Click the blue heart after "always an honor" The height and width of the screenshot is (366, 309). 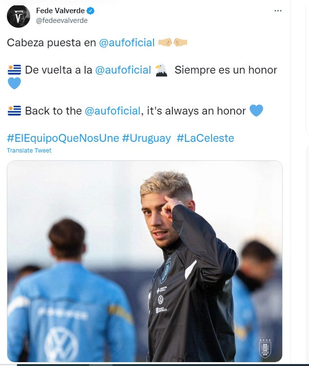pos(256,111)
